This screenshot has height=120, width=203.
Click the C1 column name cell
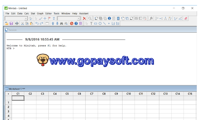18,98
